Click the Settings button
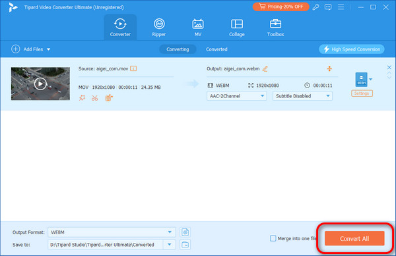The width and height of the screenshot is (396, 256). point(362,93)
